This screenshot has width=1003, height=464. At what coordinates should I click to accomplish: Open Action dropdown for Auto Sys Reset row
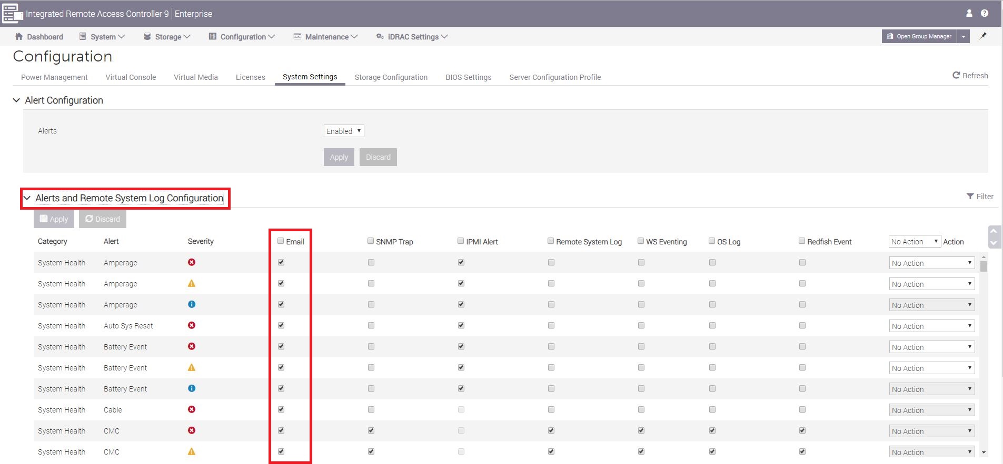[x=932, y=326]
